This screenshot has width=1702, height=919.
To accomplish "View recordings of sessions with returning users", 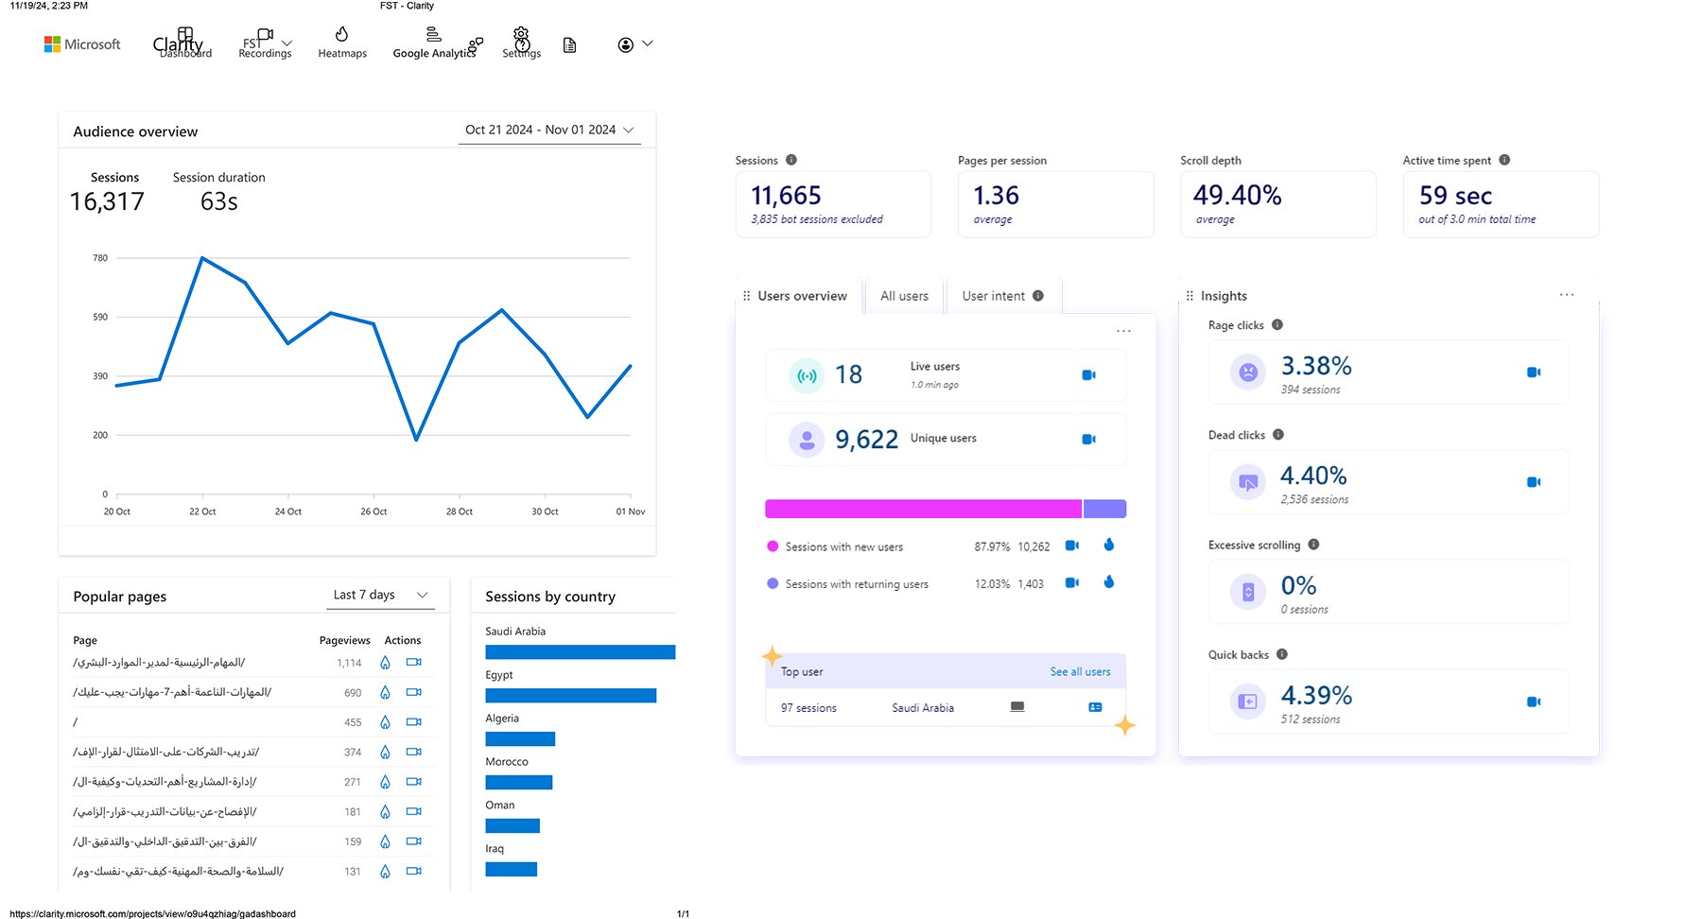I will [1071, 582].
